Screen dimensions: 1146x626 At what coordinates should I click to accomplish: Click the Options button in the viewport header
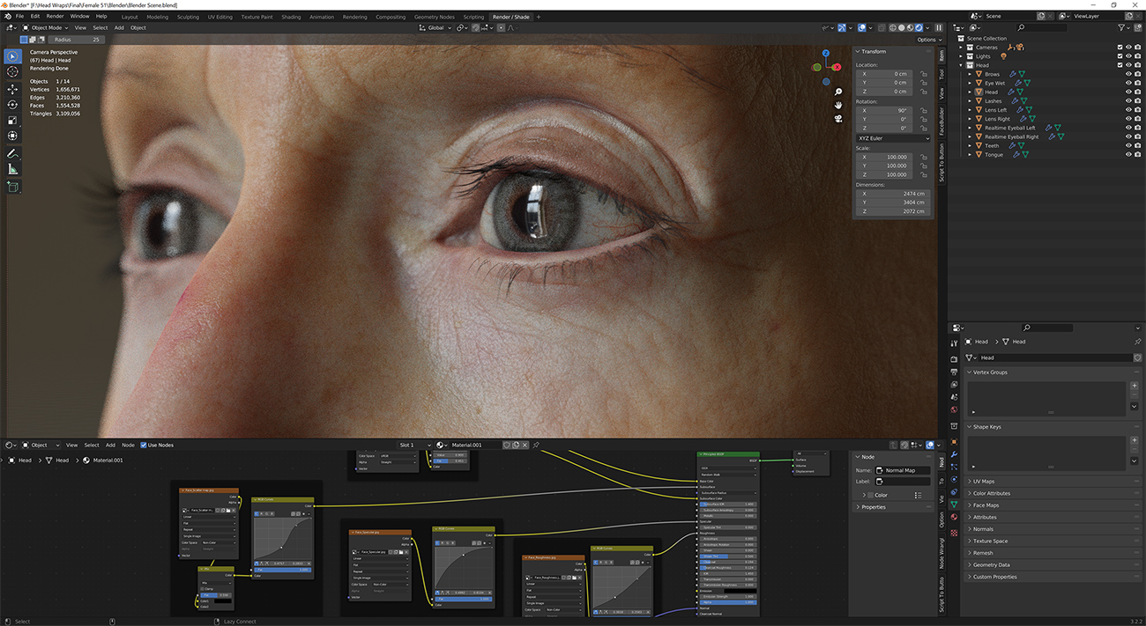coord(927,39)
